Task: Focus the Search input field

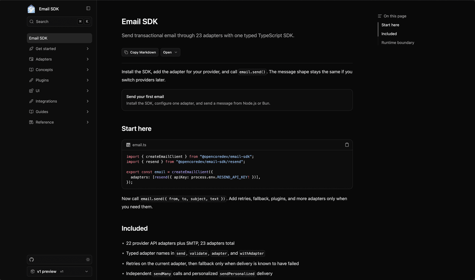Action: click(x=59, y=22)
